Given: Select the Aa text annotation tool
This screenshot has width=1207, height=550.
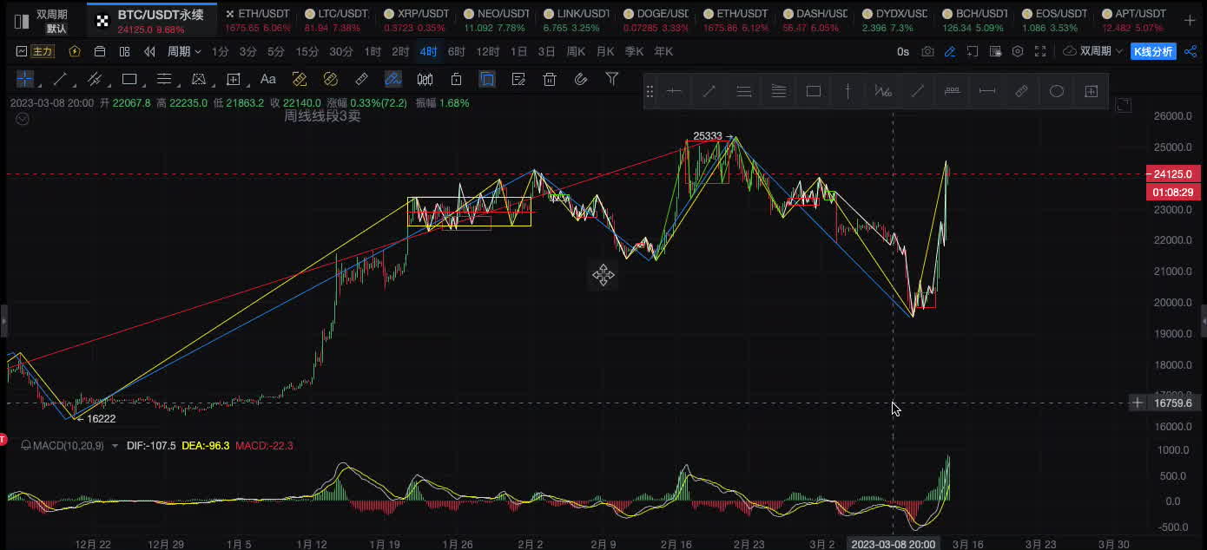Looking at the screenshot, I should tap(267, 80).
